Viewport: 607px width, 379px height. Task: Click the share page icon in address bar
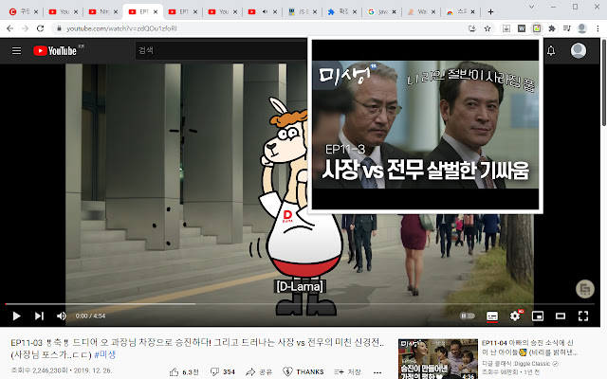pos(472,28)
